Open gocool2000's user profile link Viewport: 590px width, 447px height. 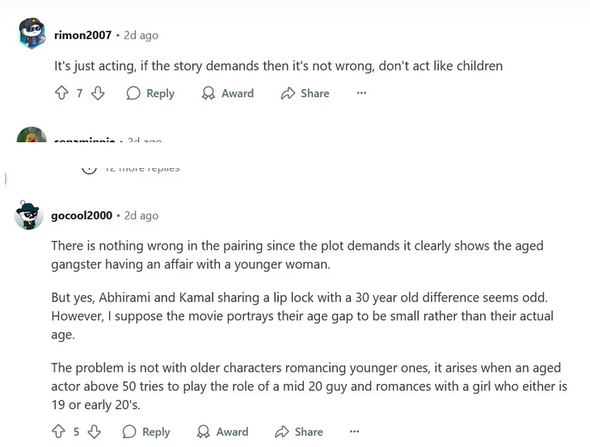click(82, 216)
